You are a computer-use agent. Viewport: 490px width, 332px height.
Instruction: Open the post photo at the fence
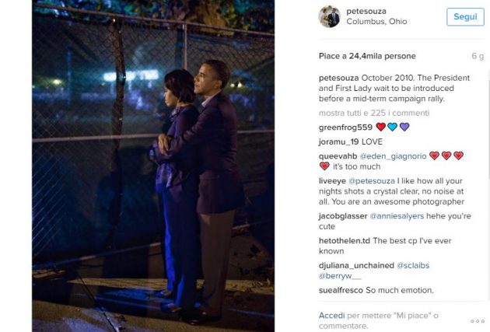[x=153, y=166]
